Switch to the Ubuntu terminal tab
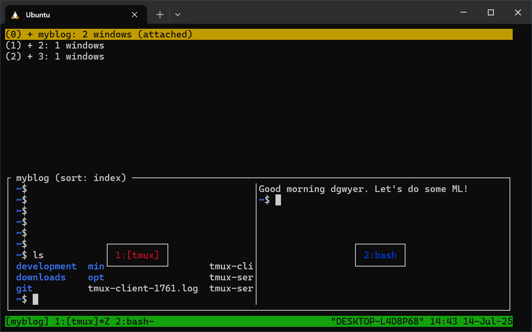This screenshot has width=532, height=332. 59,15
